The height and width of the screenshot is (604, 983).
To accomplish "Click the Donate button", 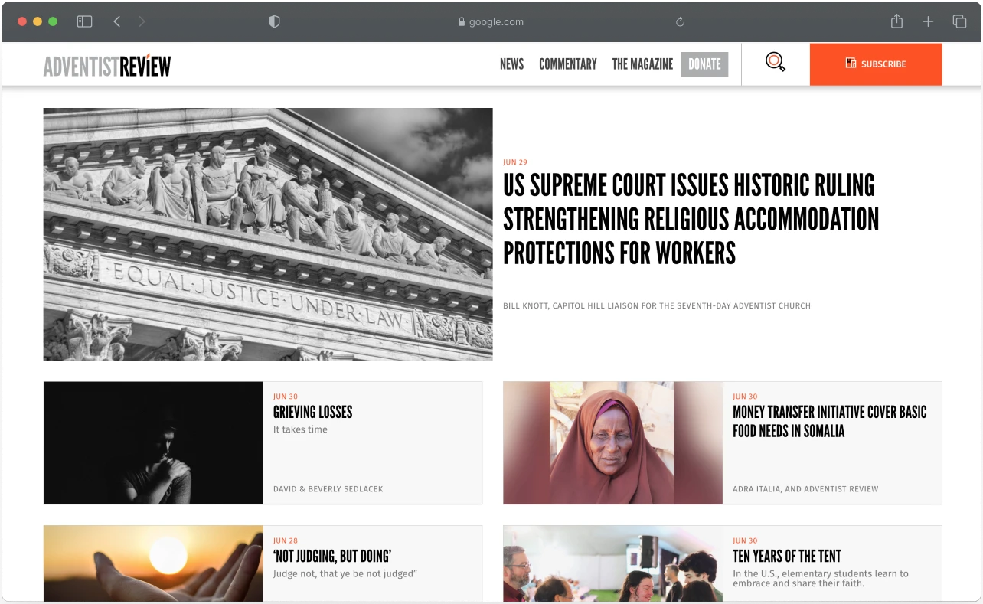I will (x=704, y=64).
